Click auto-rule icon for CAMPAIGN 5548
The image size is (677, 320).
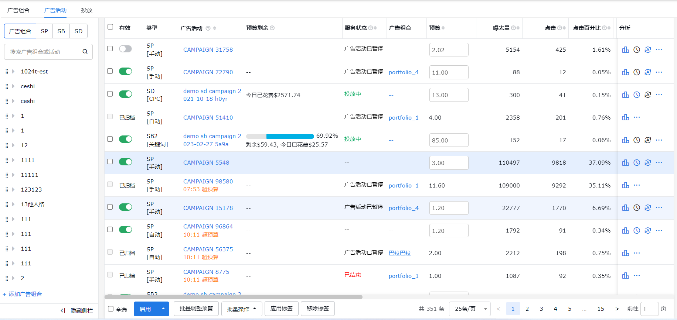647,163
